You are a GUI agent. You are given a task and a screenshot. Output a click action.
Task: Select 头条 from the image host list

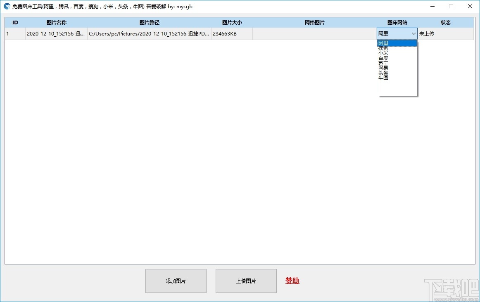[383, 73]
